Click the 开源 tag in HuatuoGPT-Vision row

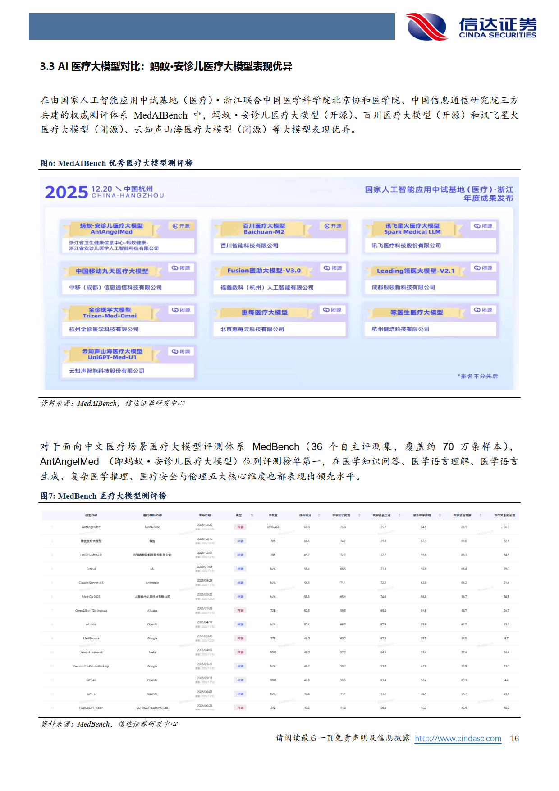pos(240,708)
